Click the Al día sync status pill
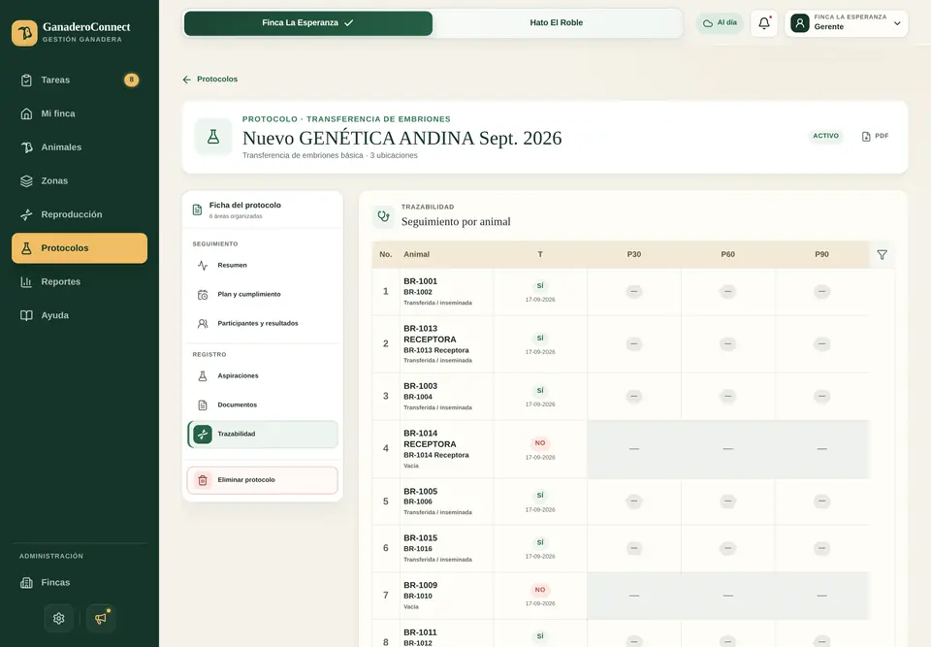The image size is (931, 647). coord(720,23)
